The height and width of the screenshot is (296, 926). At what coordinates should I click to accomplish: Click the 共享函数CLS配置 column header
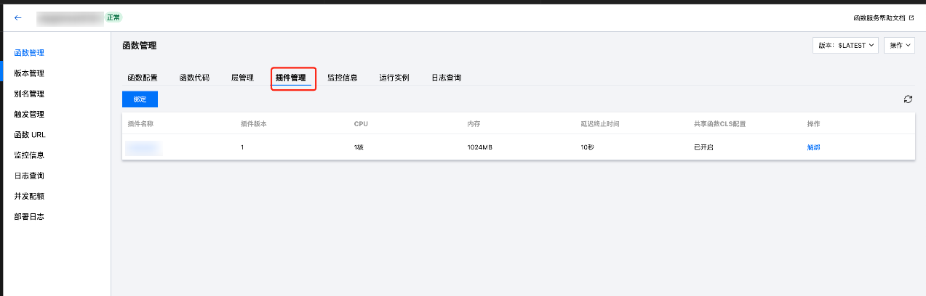click(719, 124)
